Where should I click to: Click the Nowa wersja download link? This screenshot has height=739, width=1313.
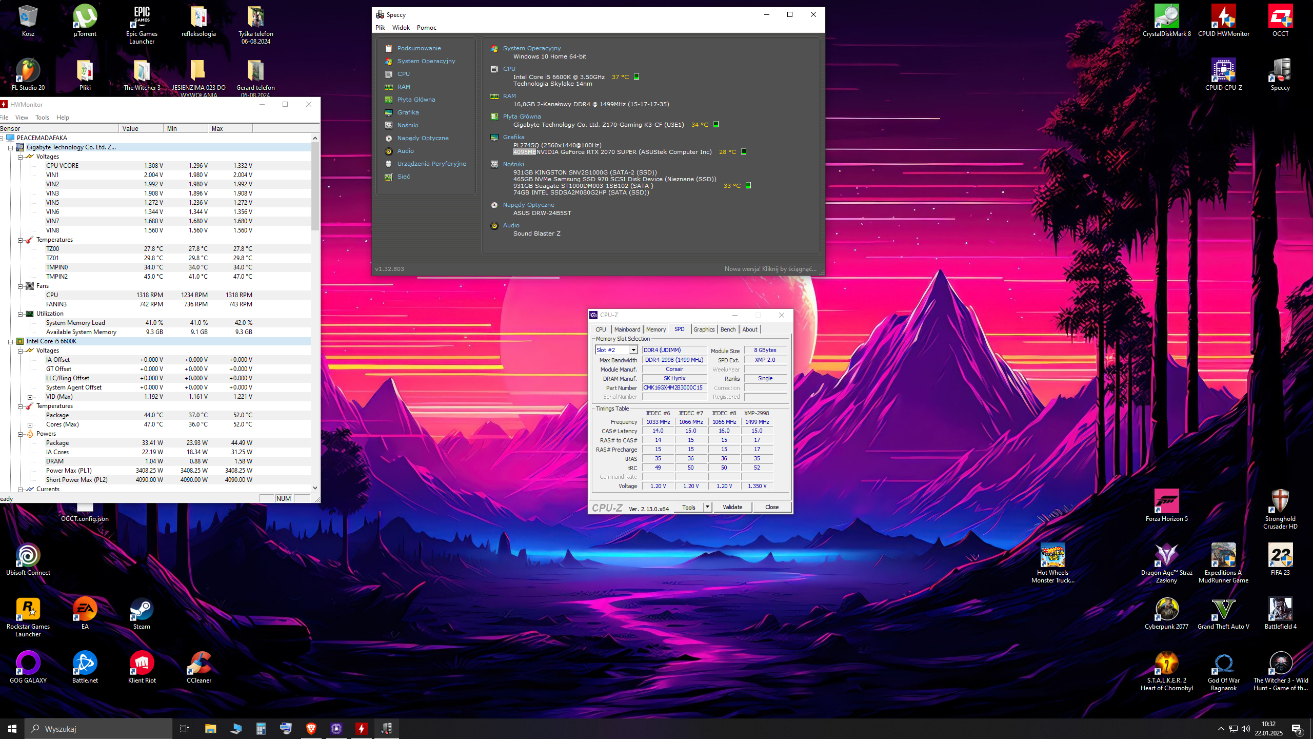[769, 269]
